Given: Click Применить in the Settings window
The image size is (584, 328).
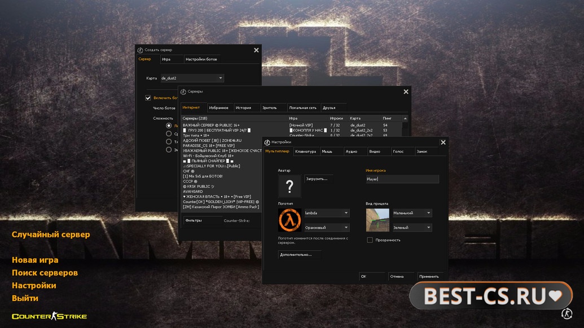Looking at the screenshot, I should click(429, 276).
